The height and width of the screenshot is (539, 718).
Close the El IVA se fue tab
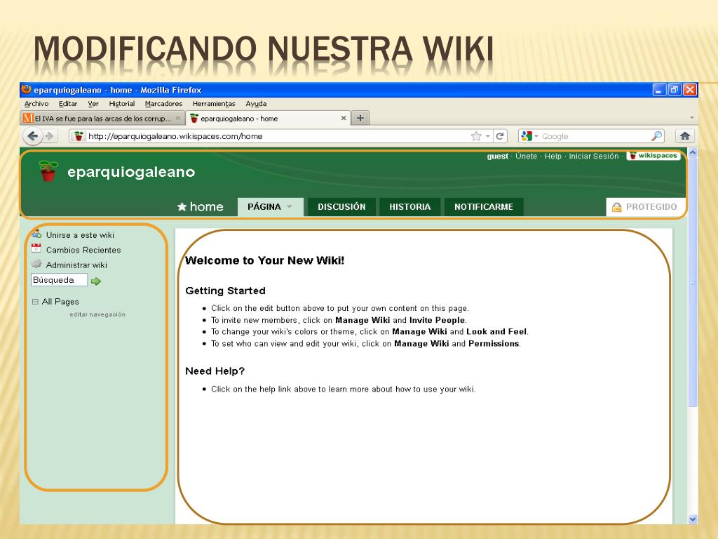pos(178,118)
